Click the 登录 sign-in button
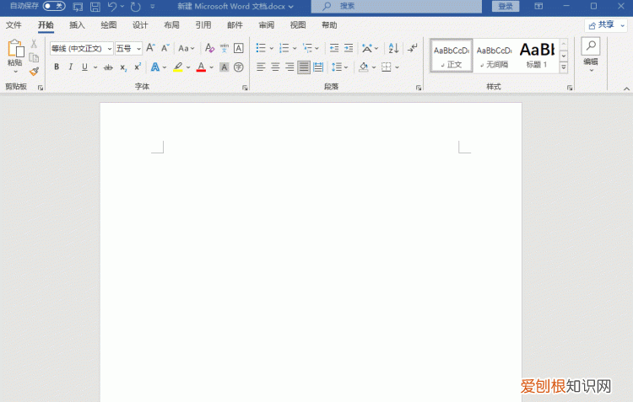Viewport: 633px width, 402px height. pos(506,6)
